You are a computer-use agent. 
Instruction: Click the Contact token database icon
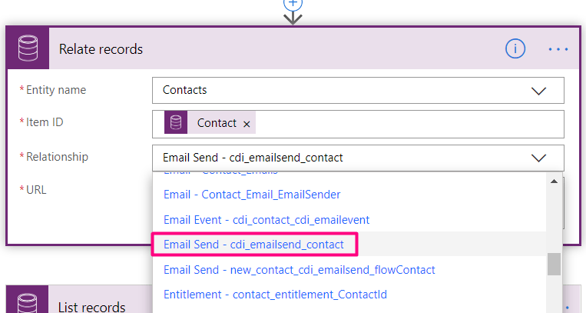pyautogui.click(x=176, y=123)
